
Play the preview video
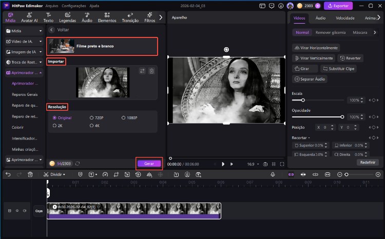[223, 164]
